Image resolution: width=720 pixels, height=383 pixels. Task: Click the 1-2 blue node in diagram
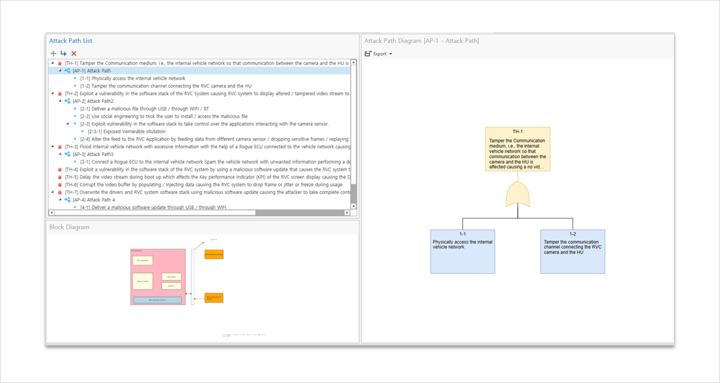(x=573, y=251)
